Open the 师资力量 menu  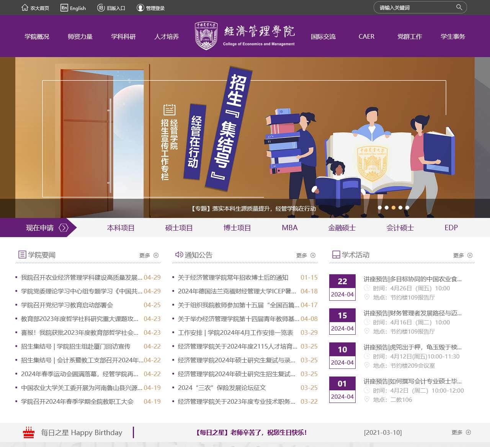click(x=80, y=36)
